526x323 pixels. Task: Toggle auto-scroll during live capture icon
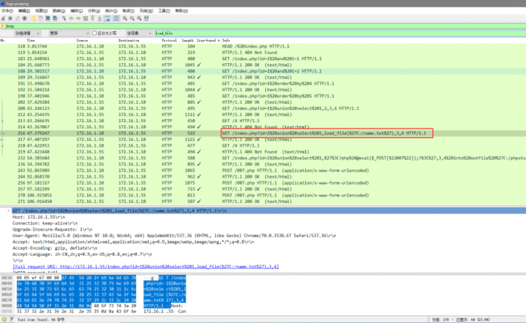click(107, 18)
